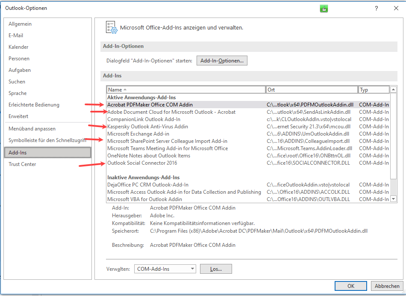Image resolution: width=406 pixels, height=296 pixels.
Task: Open the Allgemein options category
Action: [47, 24]
